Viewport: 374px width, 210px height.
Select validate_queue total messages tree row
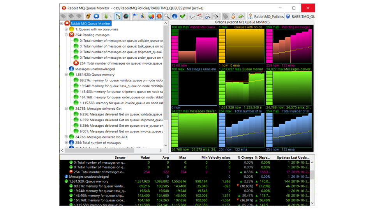click(122, 40)
